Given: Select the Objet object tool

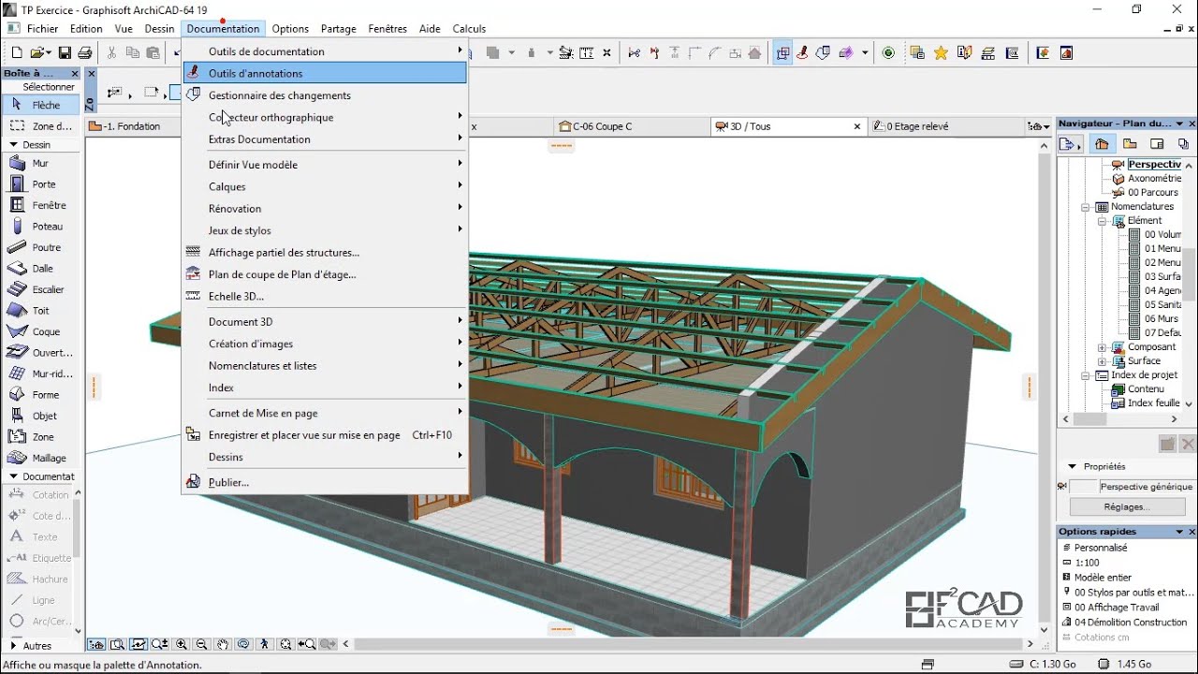Looking at the screenshot, I should (x=39, y=416).
